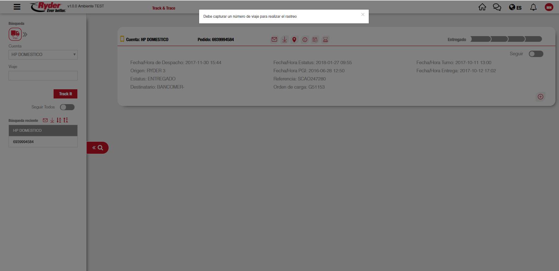This screenshot has width=559, height=271.
Task: Change language via ES globe menu
Action: point(515,7)
